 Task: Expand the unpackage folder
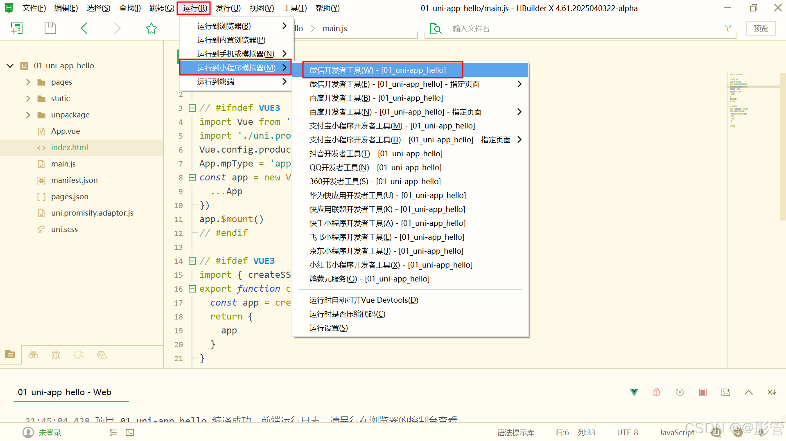click(x=28, y=115)
